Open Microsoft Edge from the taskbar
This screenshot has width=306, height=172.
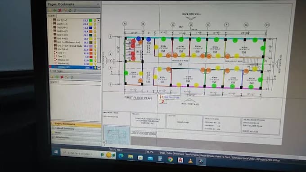click(x=121, y=156)
